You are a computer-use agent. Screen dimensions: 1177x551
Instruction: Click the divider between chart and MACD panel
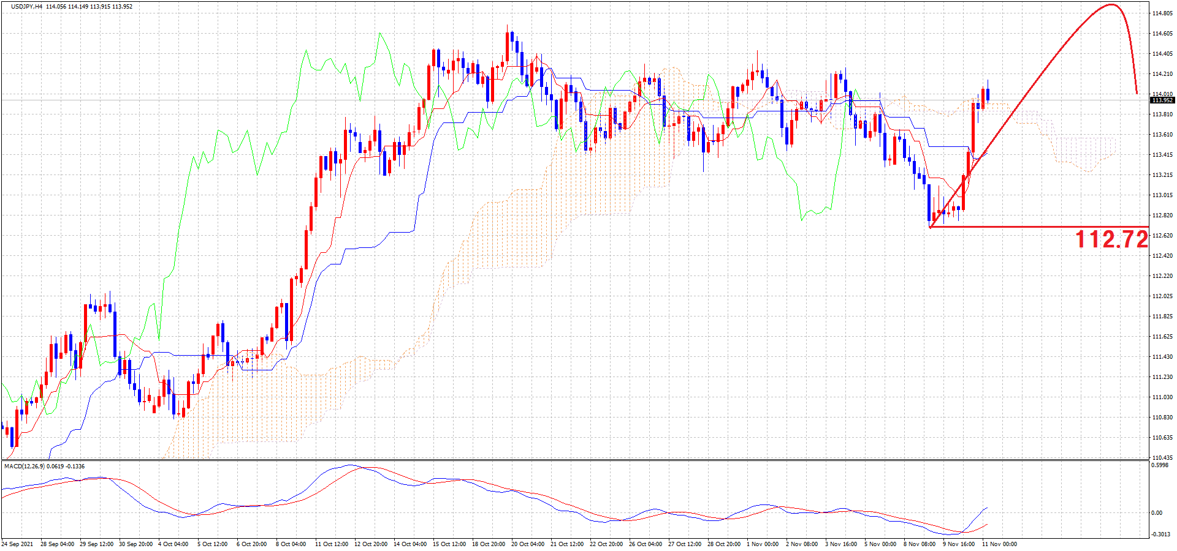(574, 460)
